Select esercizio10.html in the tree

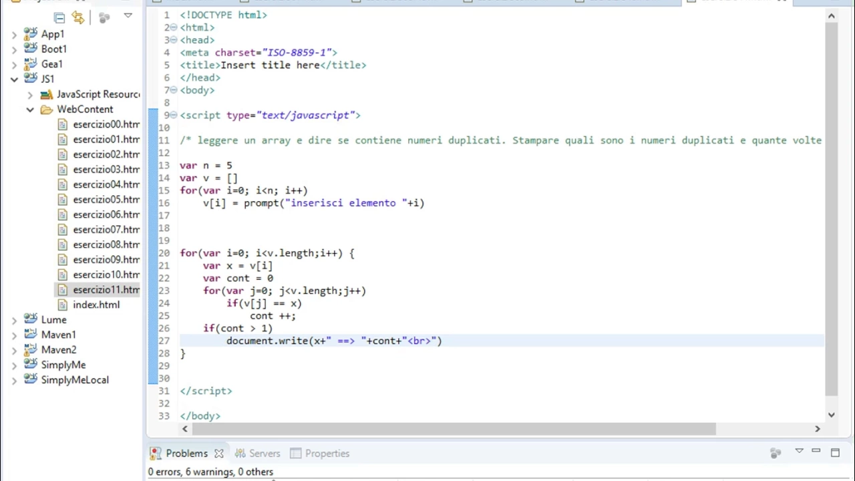pos(106,275)
